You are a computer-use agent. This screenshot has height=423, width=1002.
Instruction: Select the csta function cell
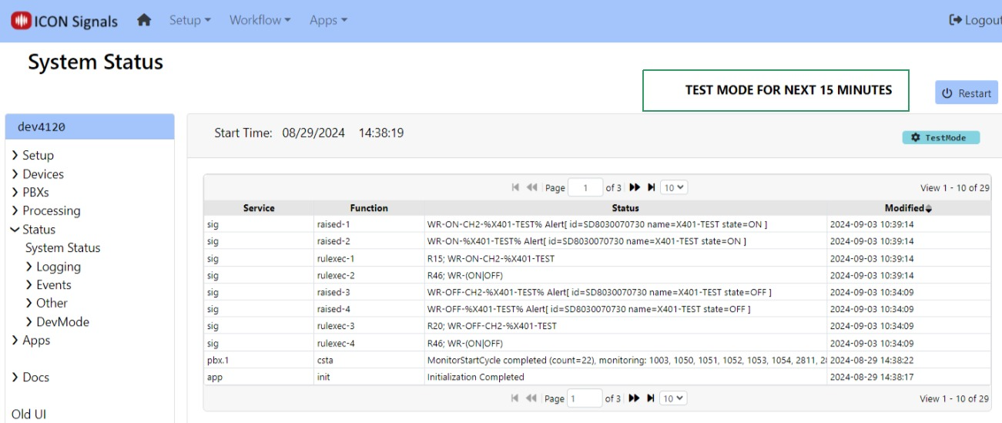[369, 360]
